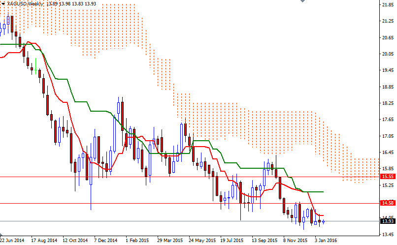
Task: Click the 21.85 price axis label
Action: 388,4
